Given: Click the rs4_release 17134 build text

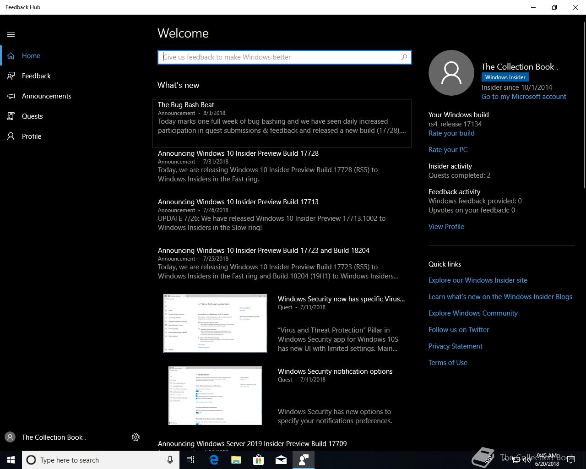Looking at the screenshot, I should 455,124.
